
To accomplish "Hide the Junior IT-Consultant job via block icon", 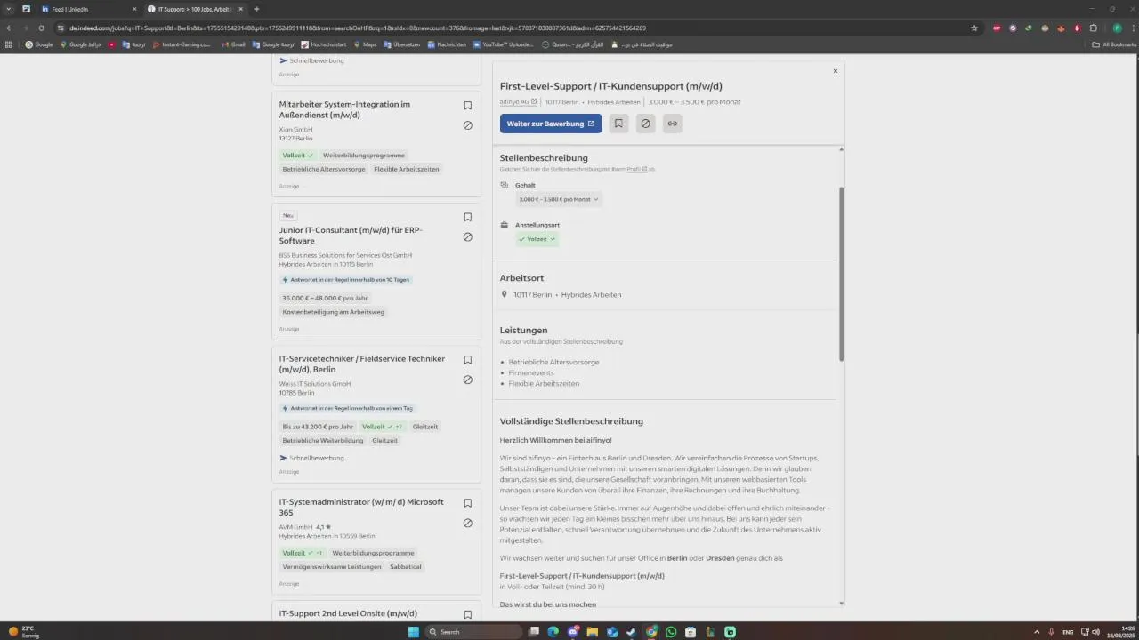I will [467, 236].
